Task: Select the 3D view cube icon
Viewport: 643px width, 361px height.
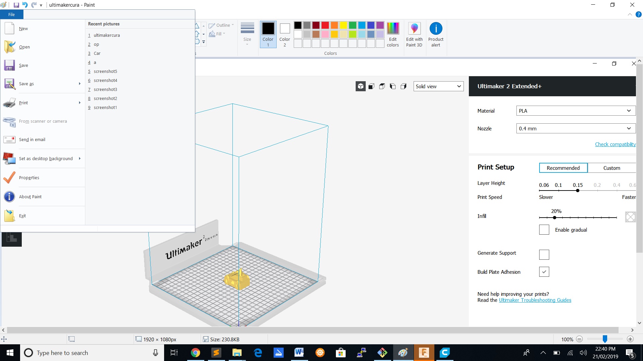Action: [x=360, y=87]
